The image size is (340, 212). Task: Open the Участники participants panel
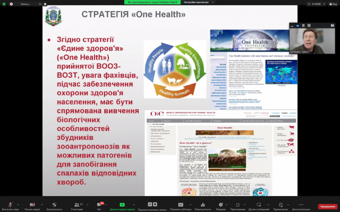76,205
